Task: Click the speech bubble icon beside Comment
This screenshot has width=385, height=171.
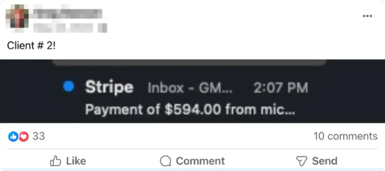Action: point(165,161)
